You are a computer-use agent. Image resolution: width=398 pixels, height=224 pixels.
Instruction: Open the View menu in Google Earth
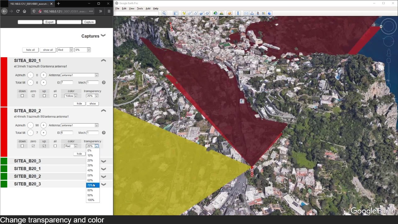pos(132,8)
